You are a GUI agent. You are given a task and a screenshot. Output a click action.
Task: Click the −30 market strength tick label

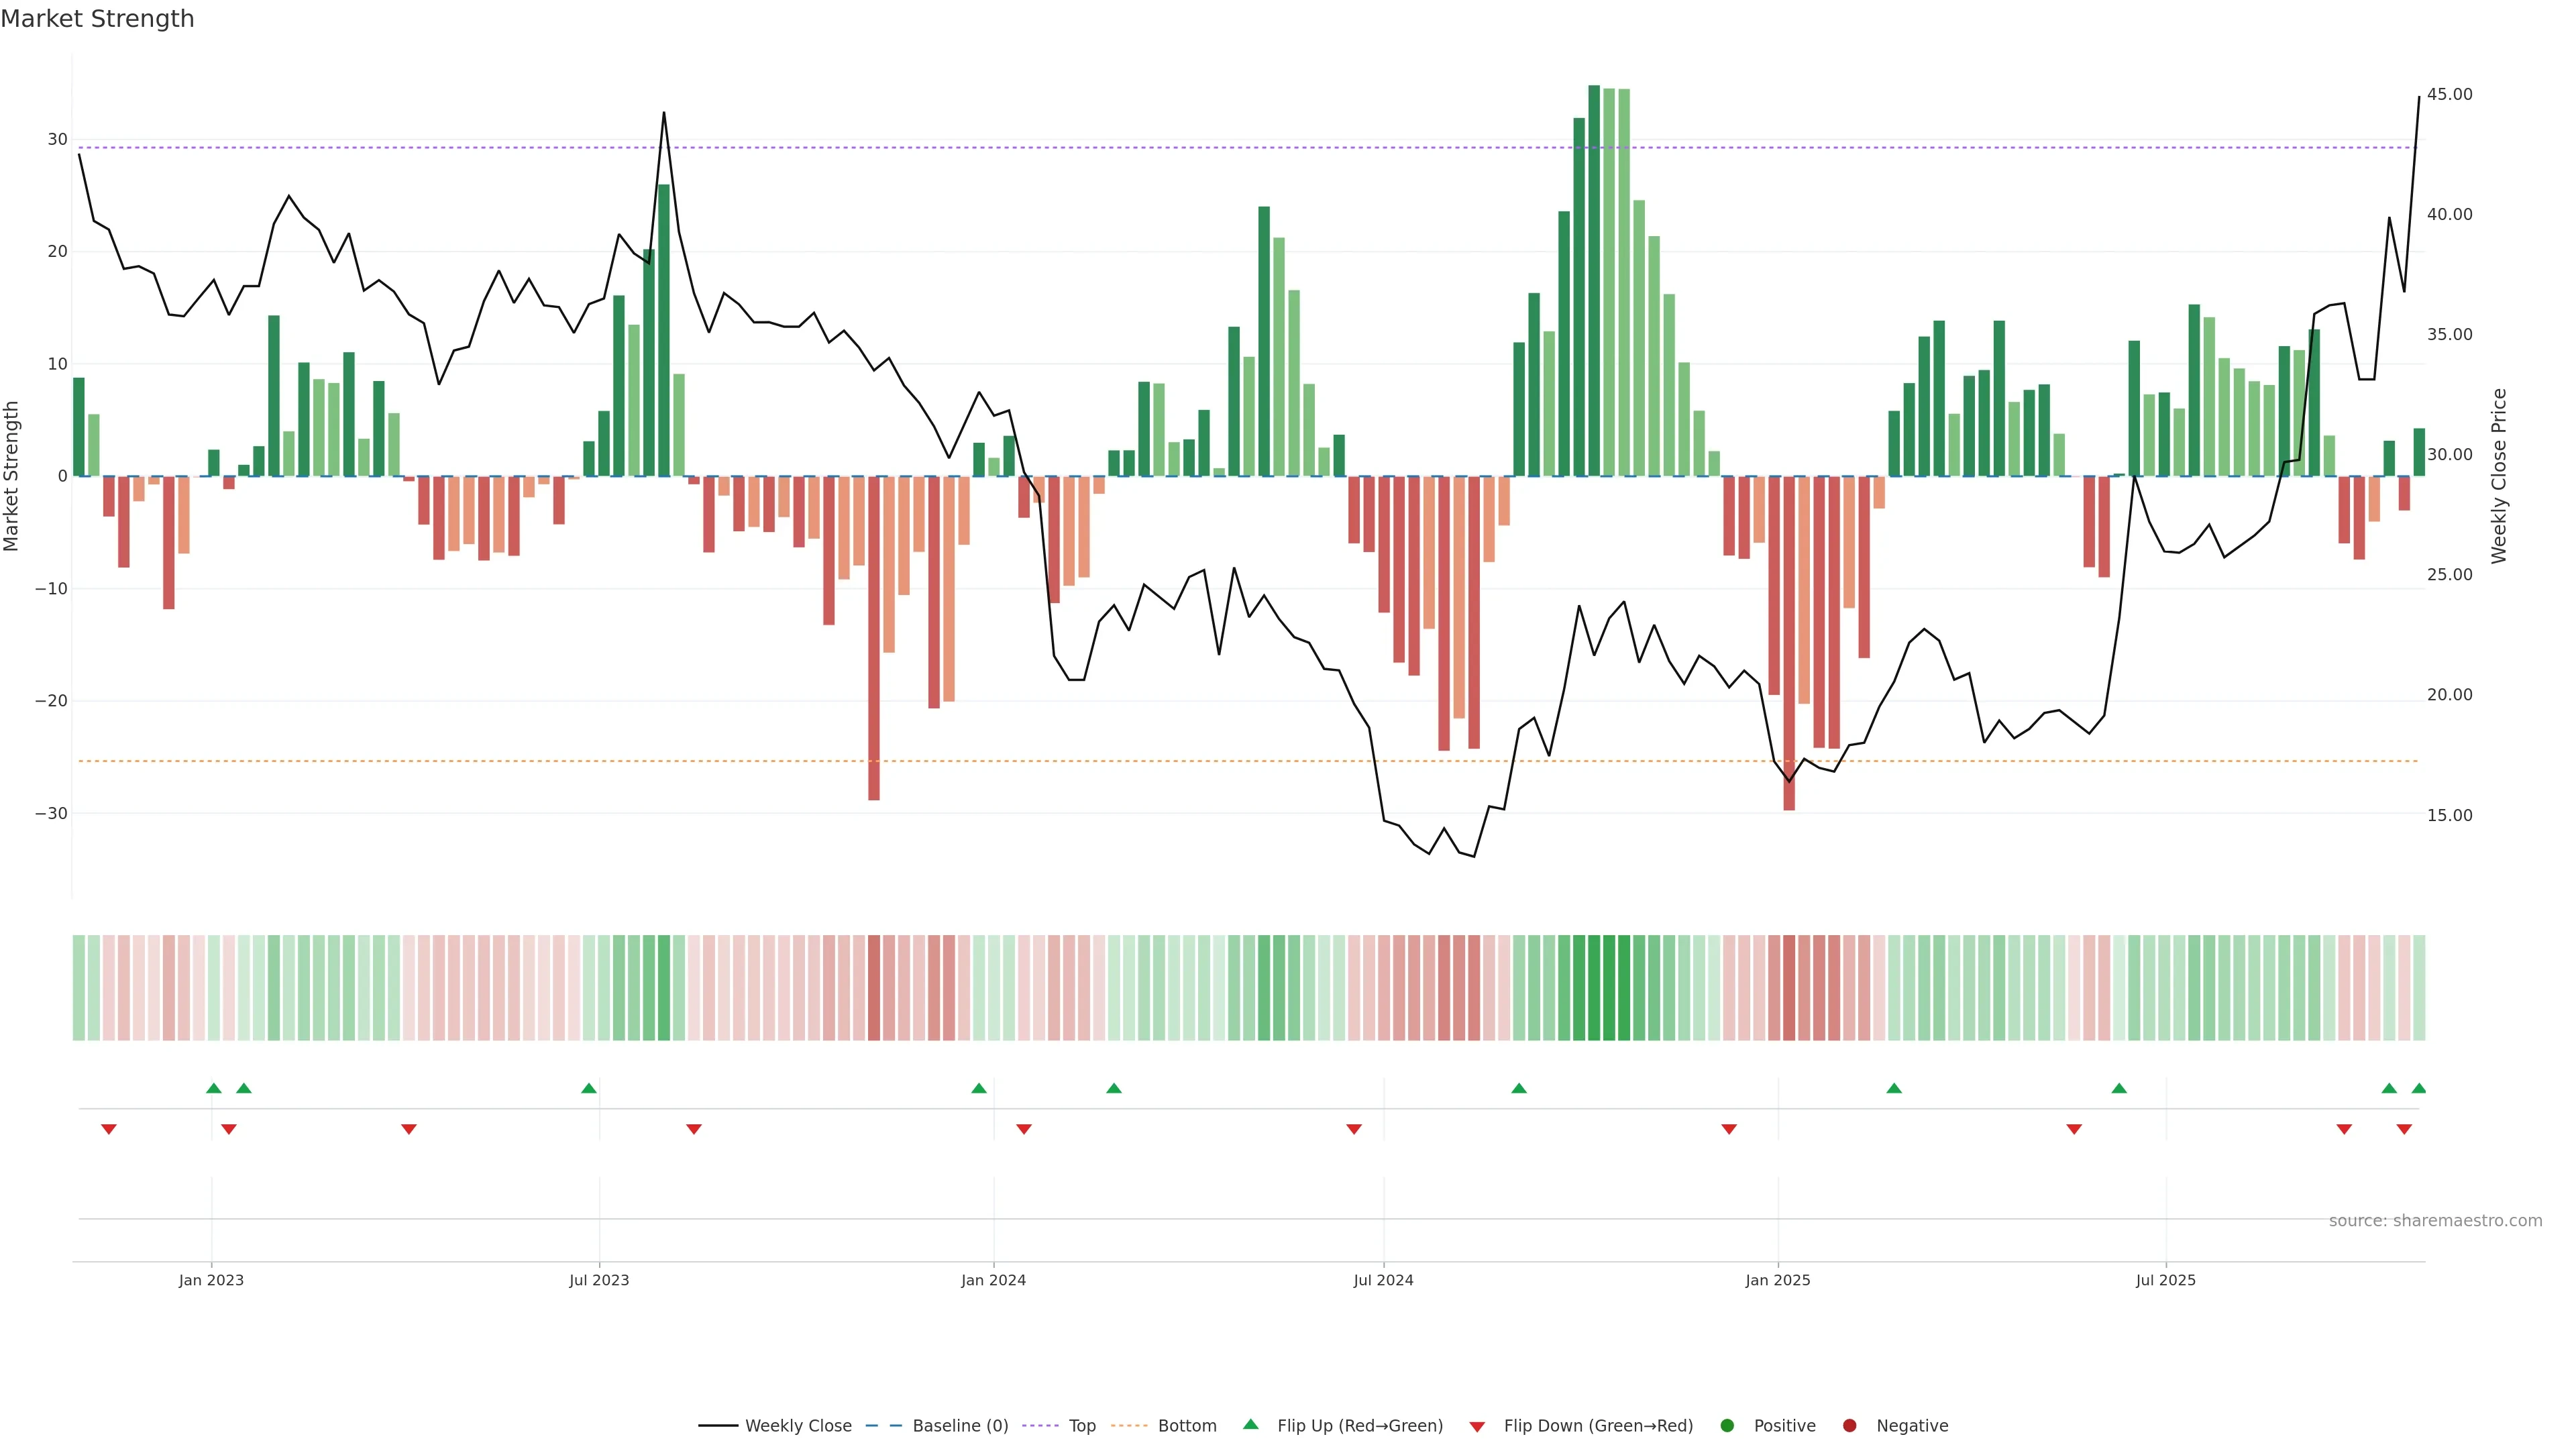tap(51, 813)
